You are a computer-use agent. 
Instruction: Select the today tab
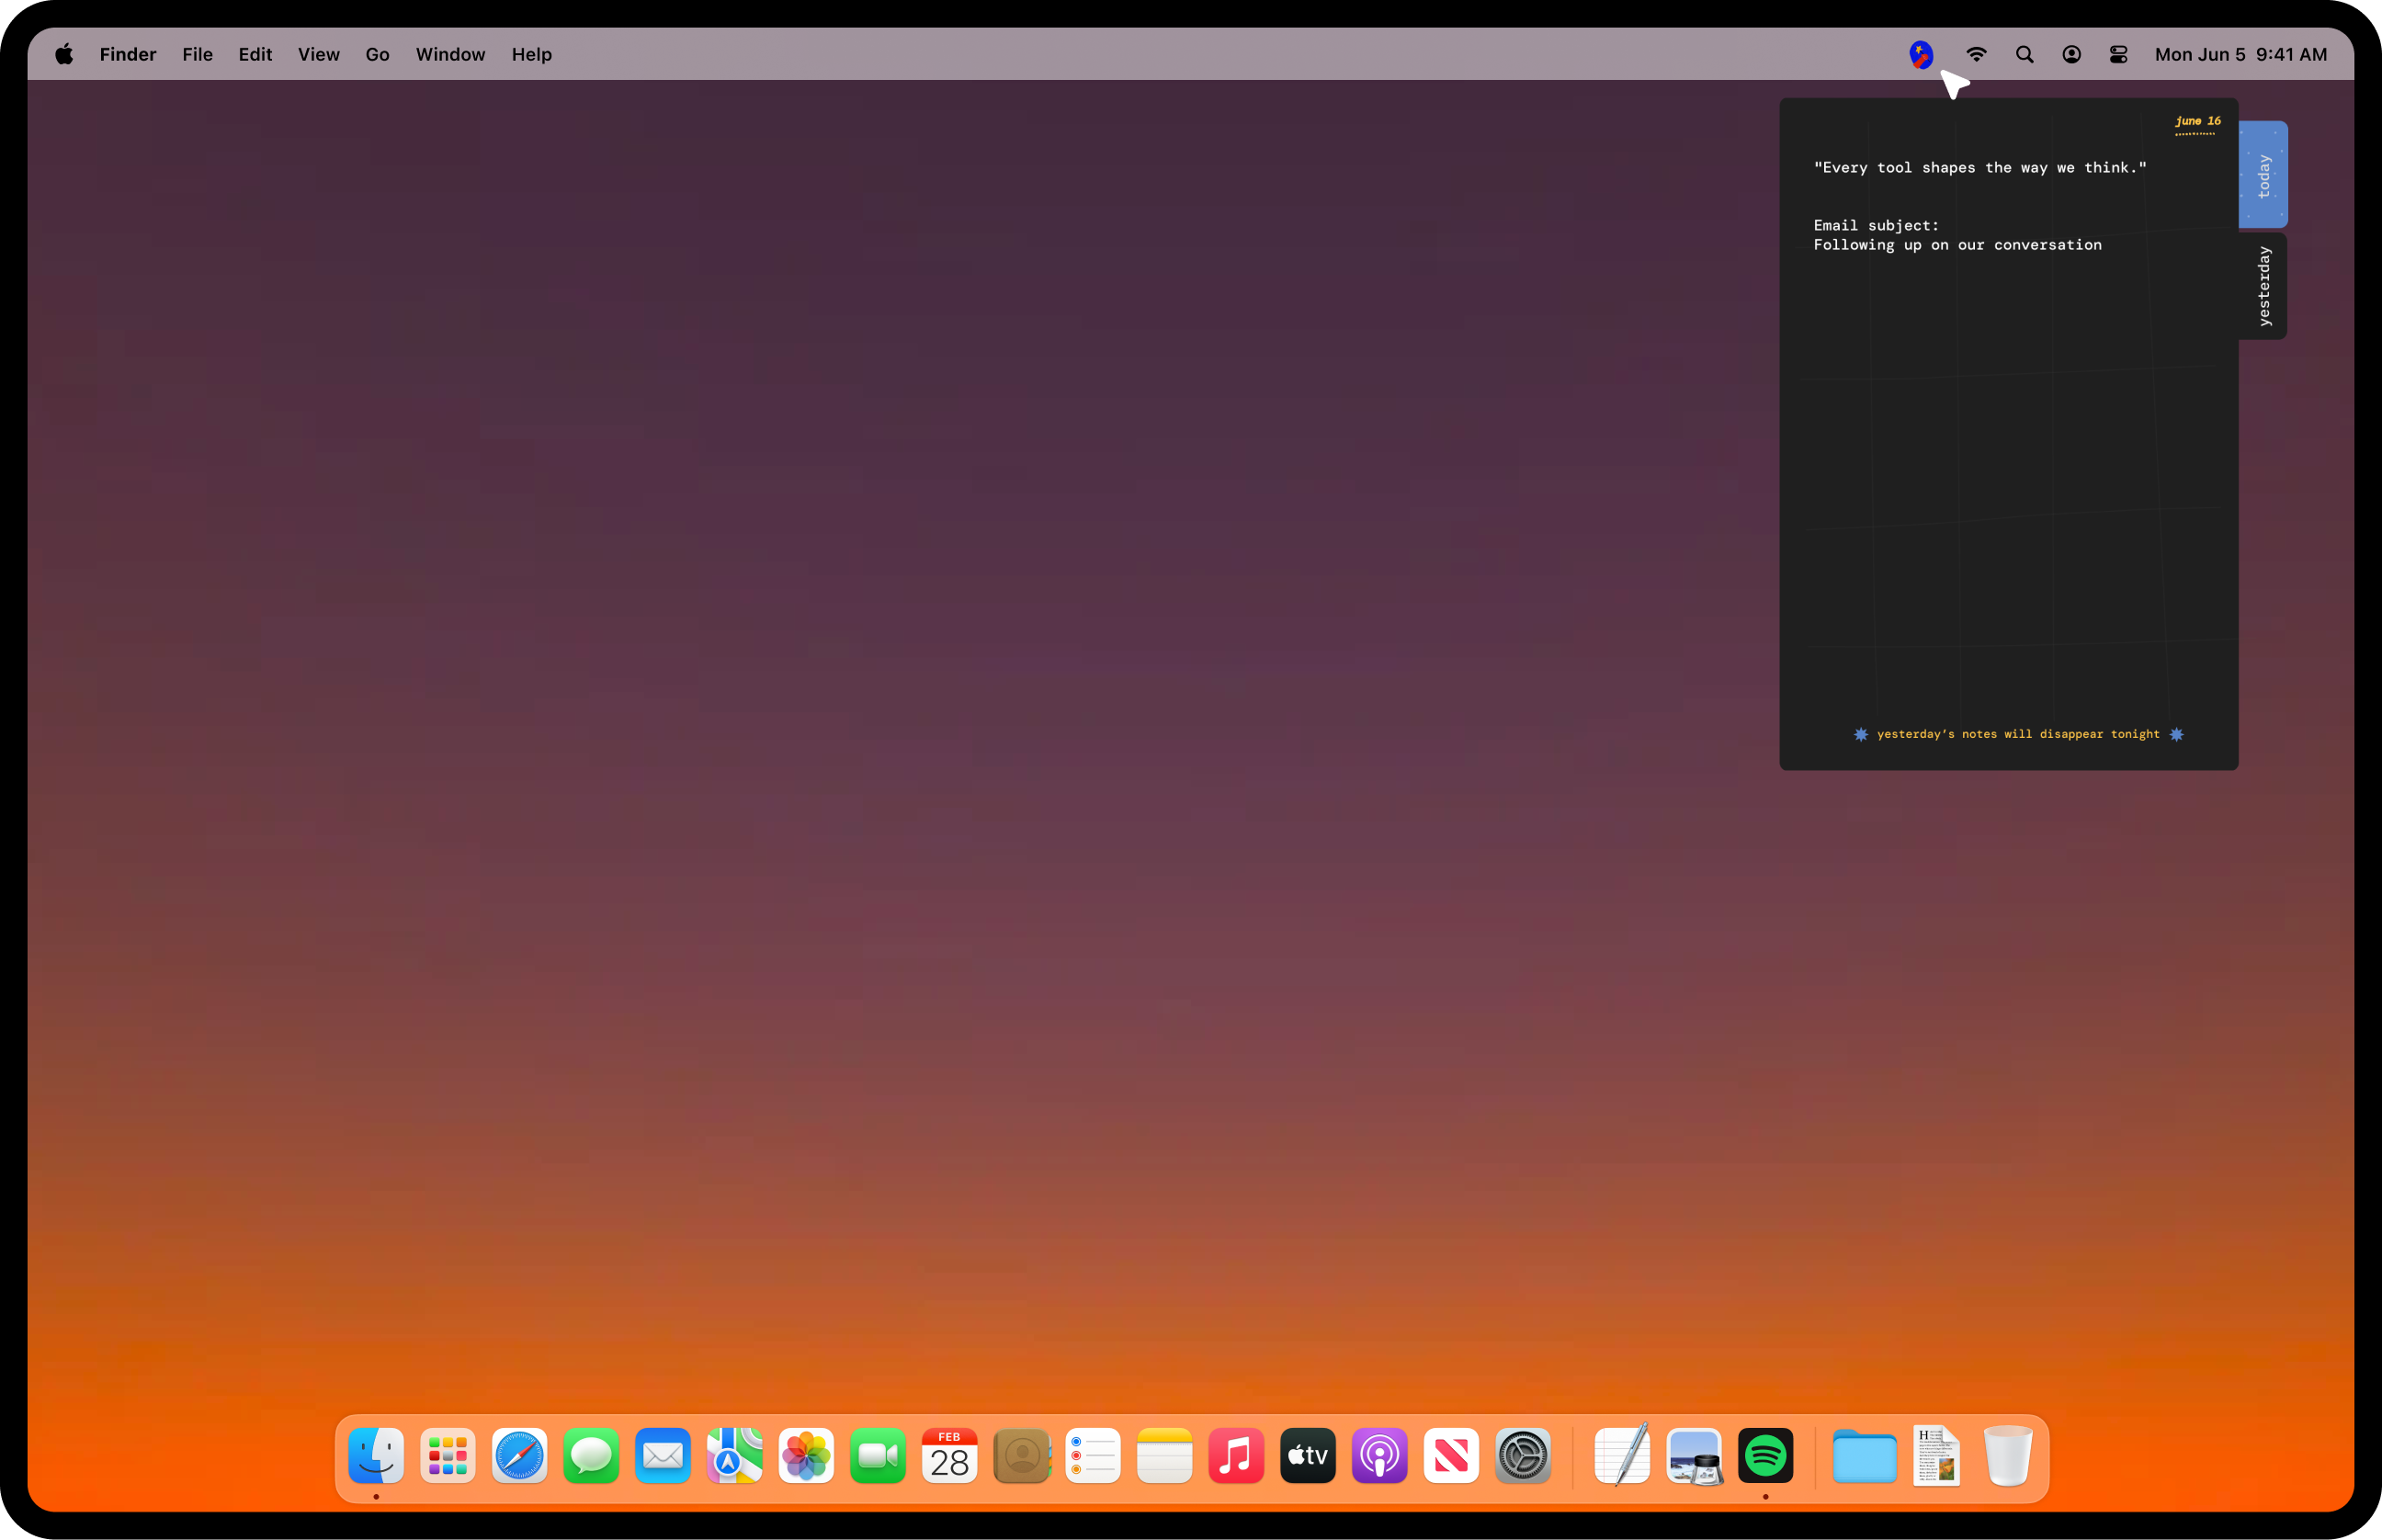pyautogui.click(x=2263, y=175)
